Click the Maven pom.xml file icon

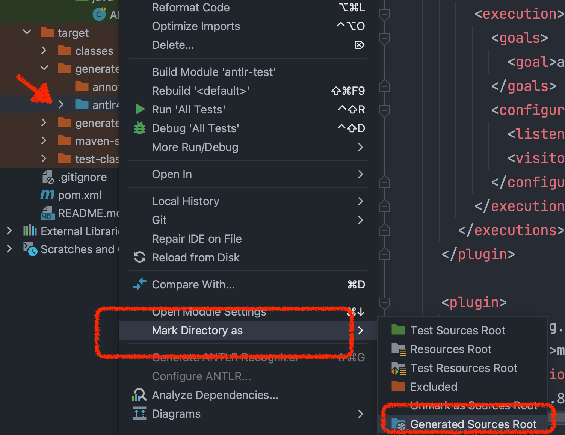[x=47, y=195]
